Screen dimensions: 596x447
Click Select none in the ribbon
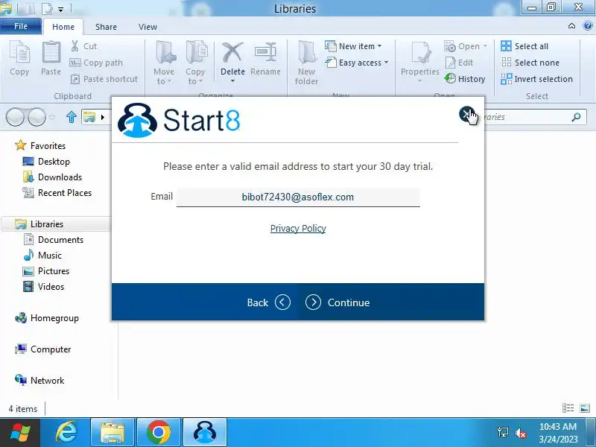[530, 63]
